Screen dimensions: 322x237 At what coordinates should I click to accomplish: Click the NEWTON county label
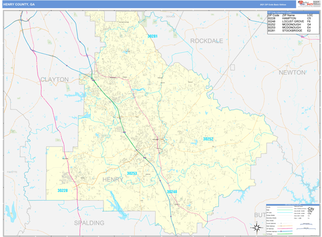click(291, 72)
